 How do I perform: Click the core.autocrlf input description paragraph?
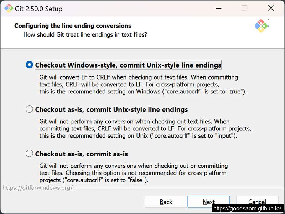145,128
